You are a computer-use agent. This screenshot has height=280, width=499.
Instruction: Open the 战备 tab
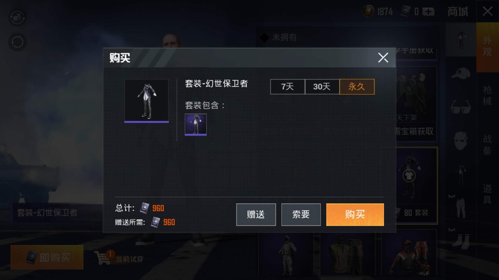487,145
